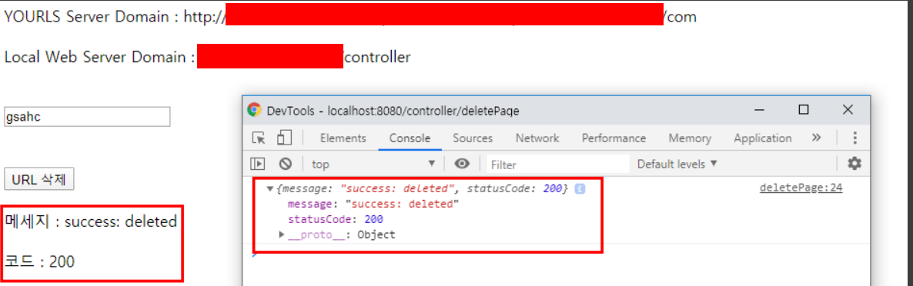Image resolution: width=913 pixels, height=286 pixels.
Task: Show the console sidebar icon
Action: [x=258, y=165]
